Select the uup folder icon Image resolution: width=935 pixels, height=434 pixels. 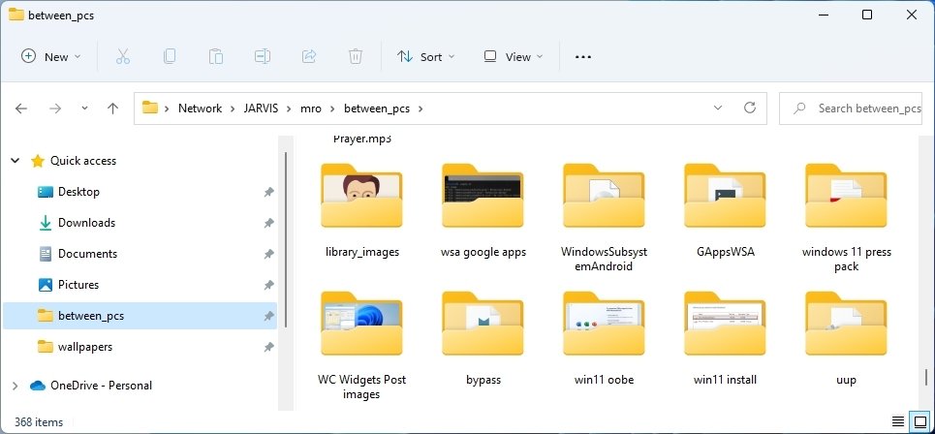click(846, 324)
